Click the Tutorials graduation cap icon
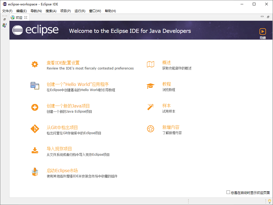 tap(151, 86)
